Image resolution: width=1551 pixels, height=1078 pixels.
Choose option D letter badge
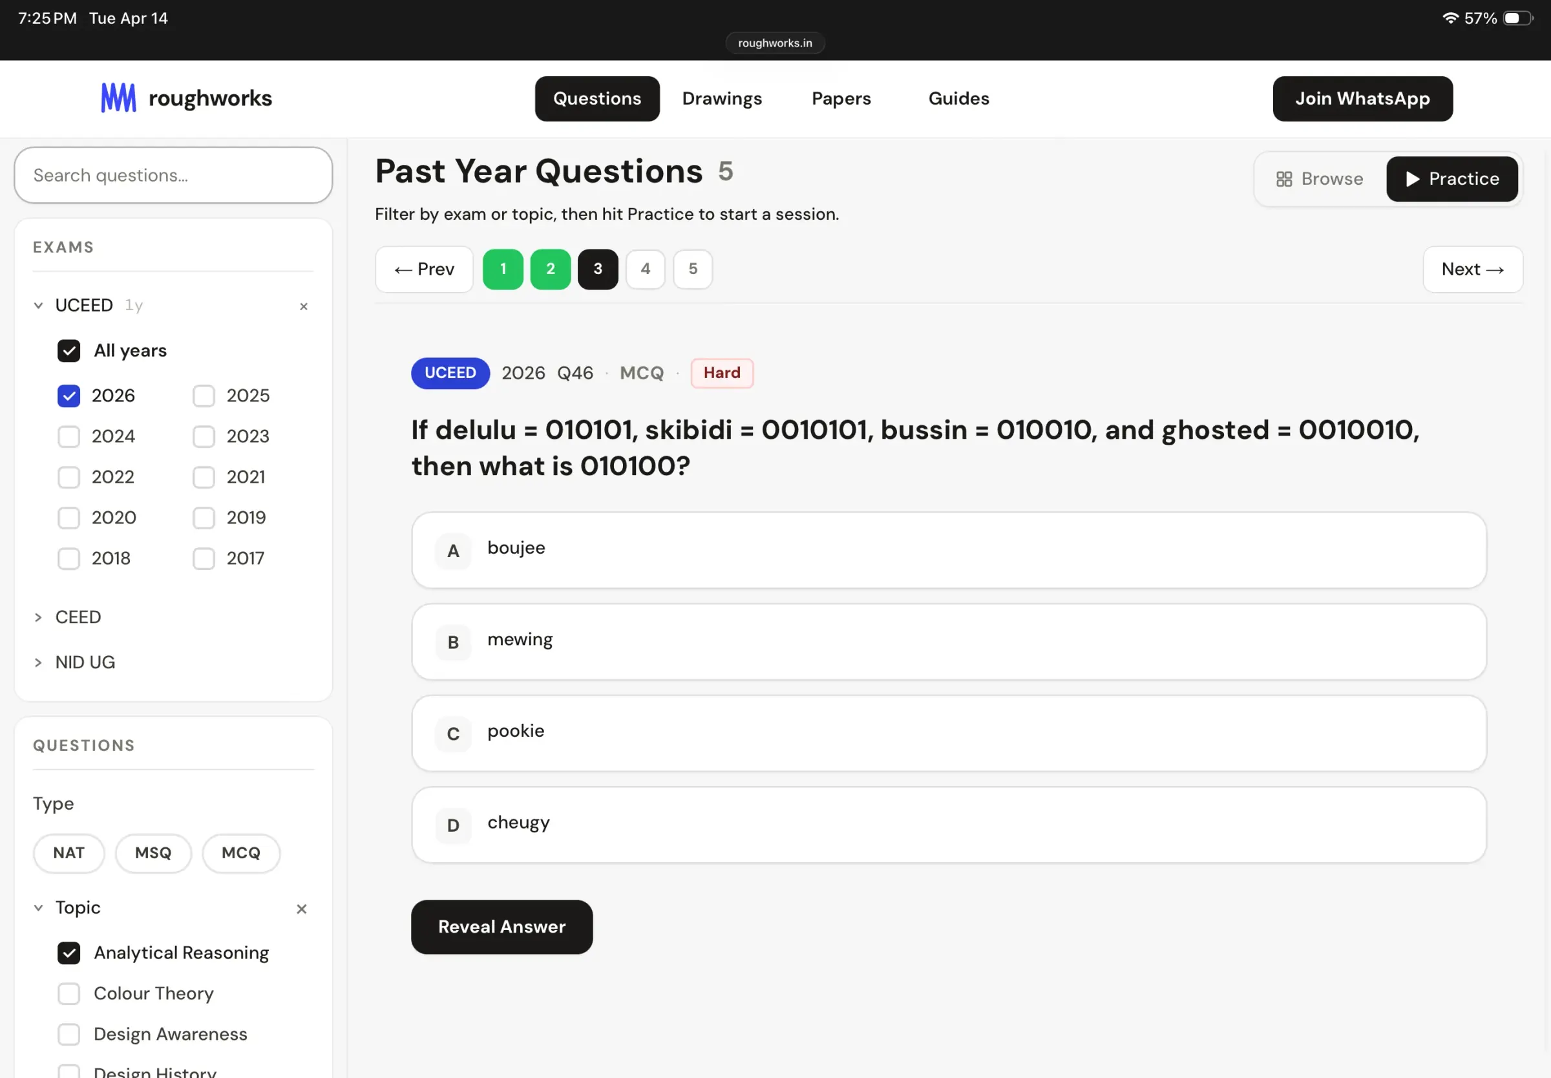coord(453,825)
